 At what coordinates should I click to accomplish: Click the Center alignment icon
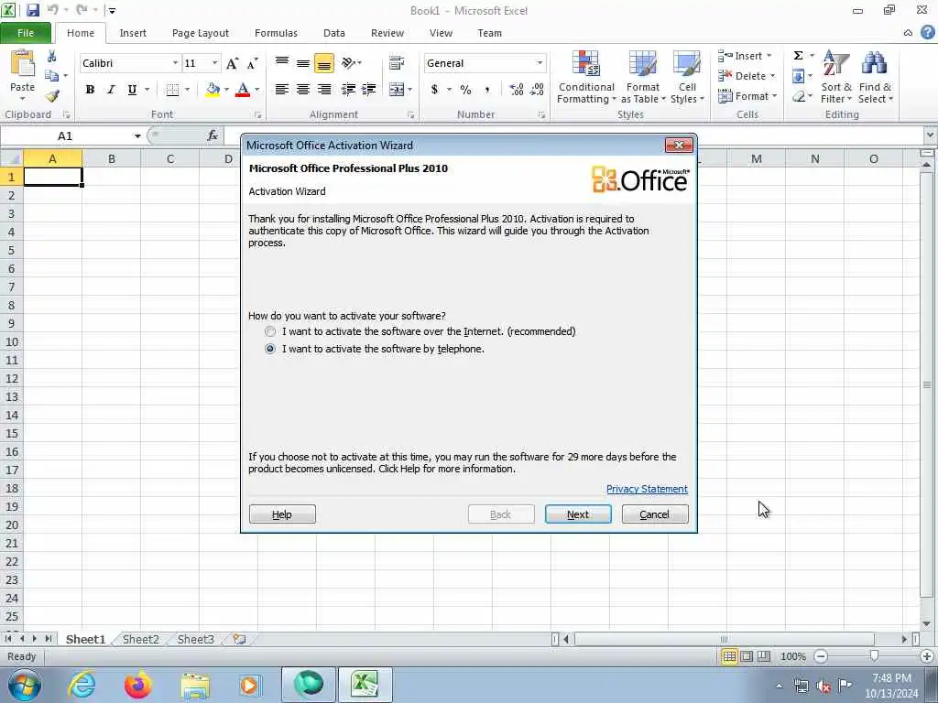pyautogui.click(x=303, y=90)
